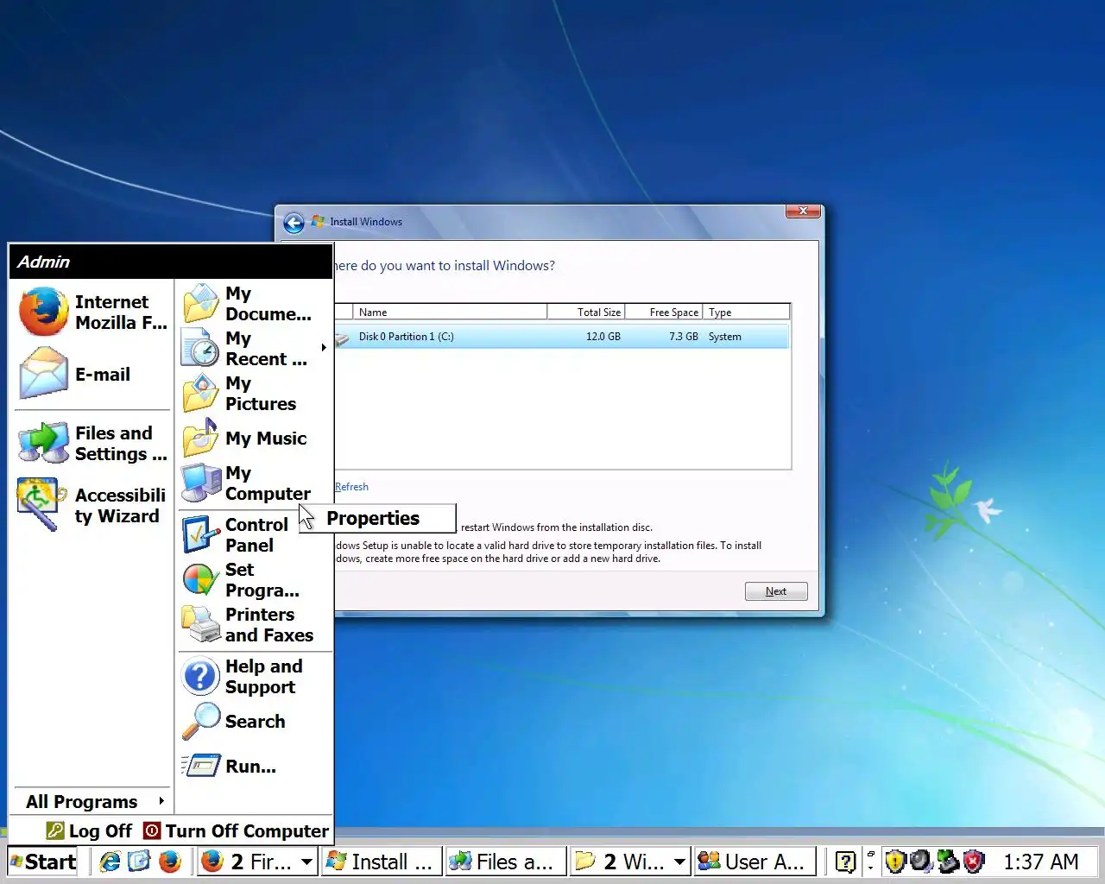Expand My Recent Documents submenu arrow
The image size is (1105, 884).
click(324, 348)
